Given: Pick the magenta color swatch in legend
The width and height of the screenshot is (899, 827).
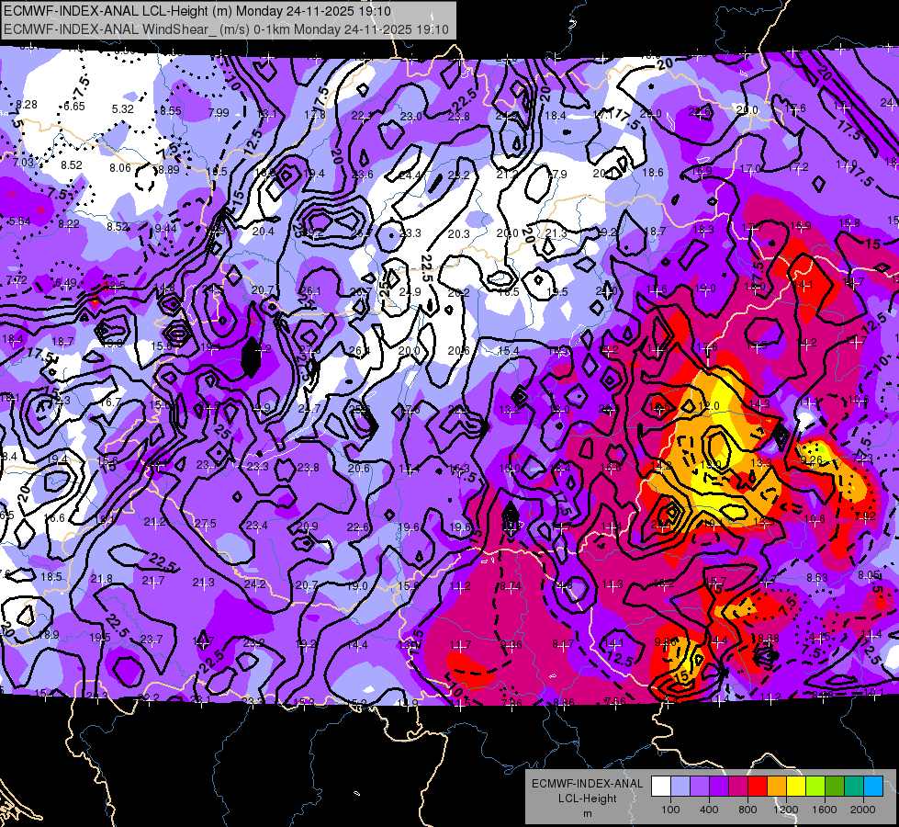Looking at the screenshot, I should pos(738,787).
